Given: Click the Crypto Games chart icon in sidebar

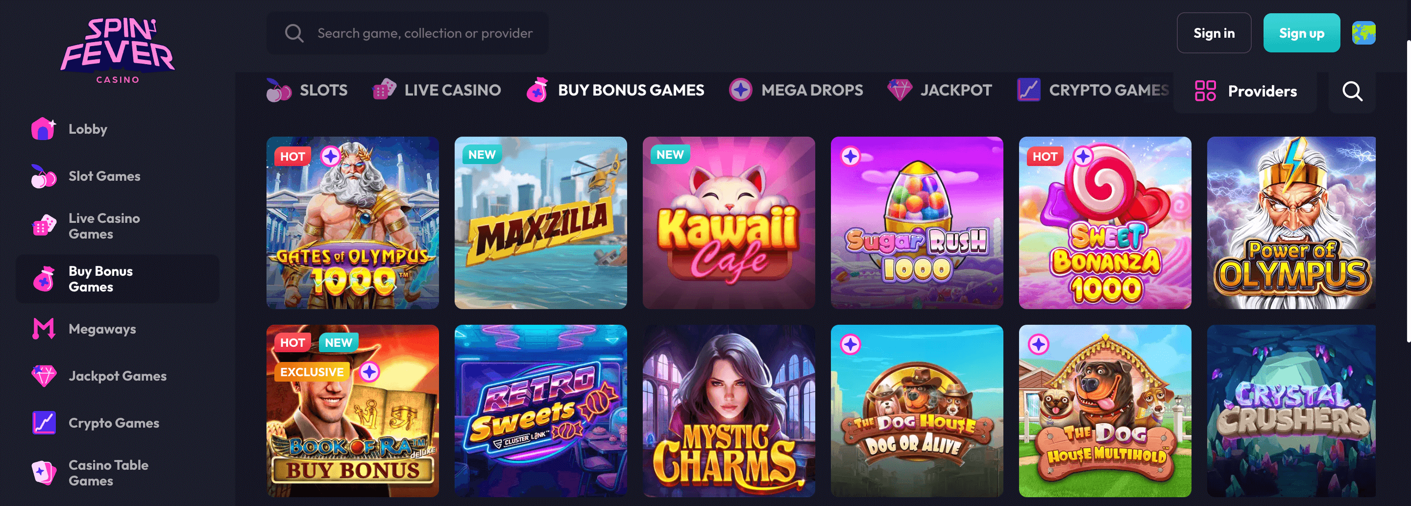Looking at the screenshot, I should pyautogui.click(x=43, y=423).
